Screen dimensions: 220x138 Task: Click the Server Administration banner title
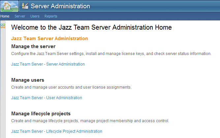pos(60,6)
